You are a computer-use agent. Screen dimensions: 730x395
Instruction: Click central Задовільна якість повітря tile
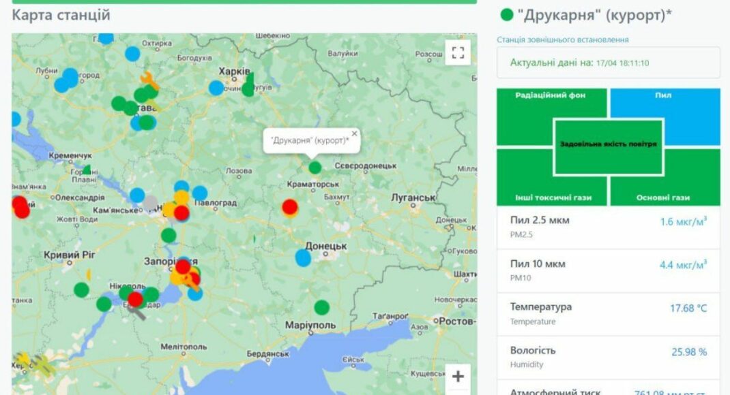tap(608, 147)
